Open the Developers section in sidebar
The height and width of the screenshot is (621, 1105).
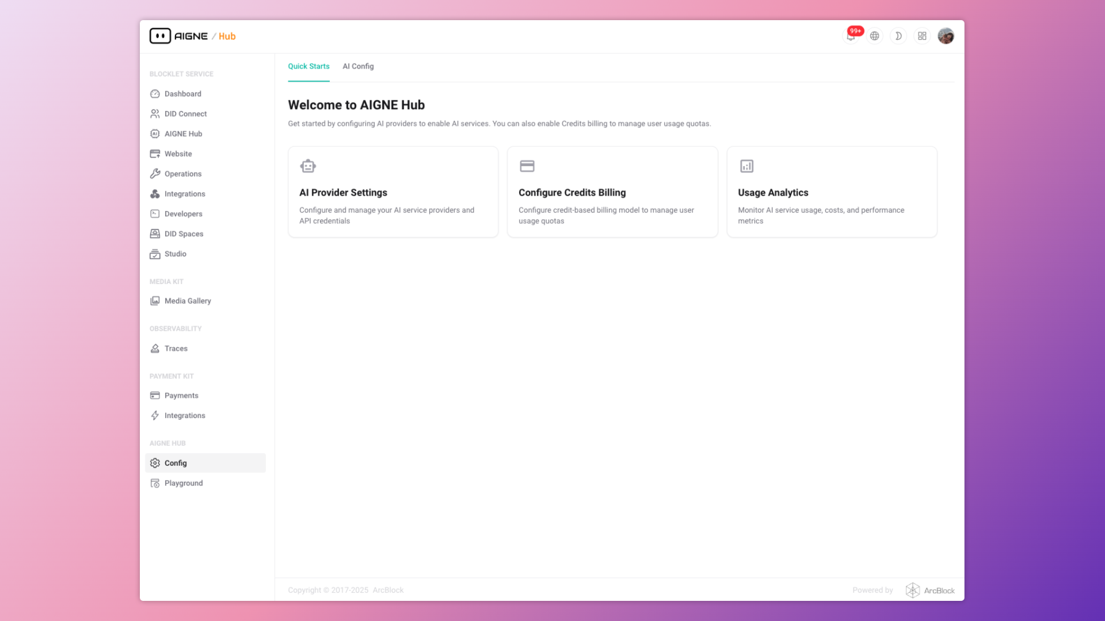point(183,213)
